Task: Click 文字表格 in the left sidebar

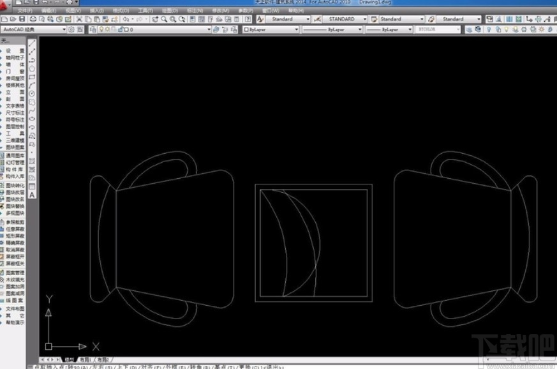Action: tap(15, 105)
